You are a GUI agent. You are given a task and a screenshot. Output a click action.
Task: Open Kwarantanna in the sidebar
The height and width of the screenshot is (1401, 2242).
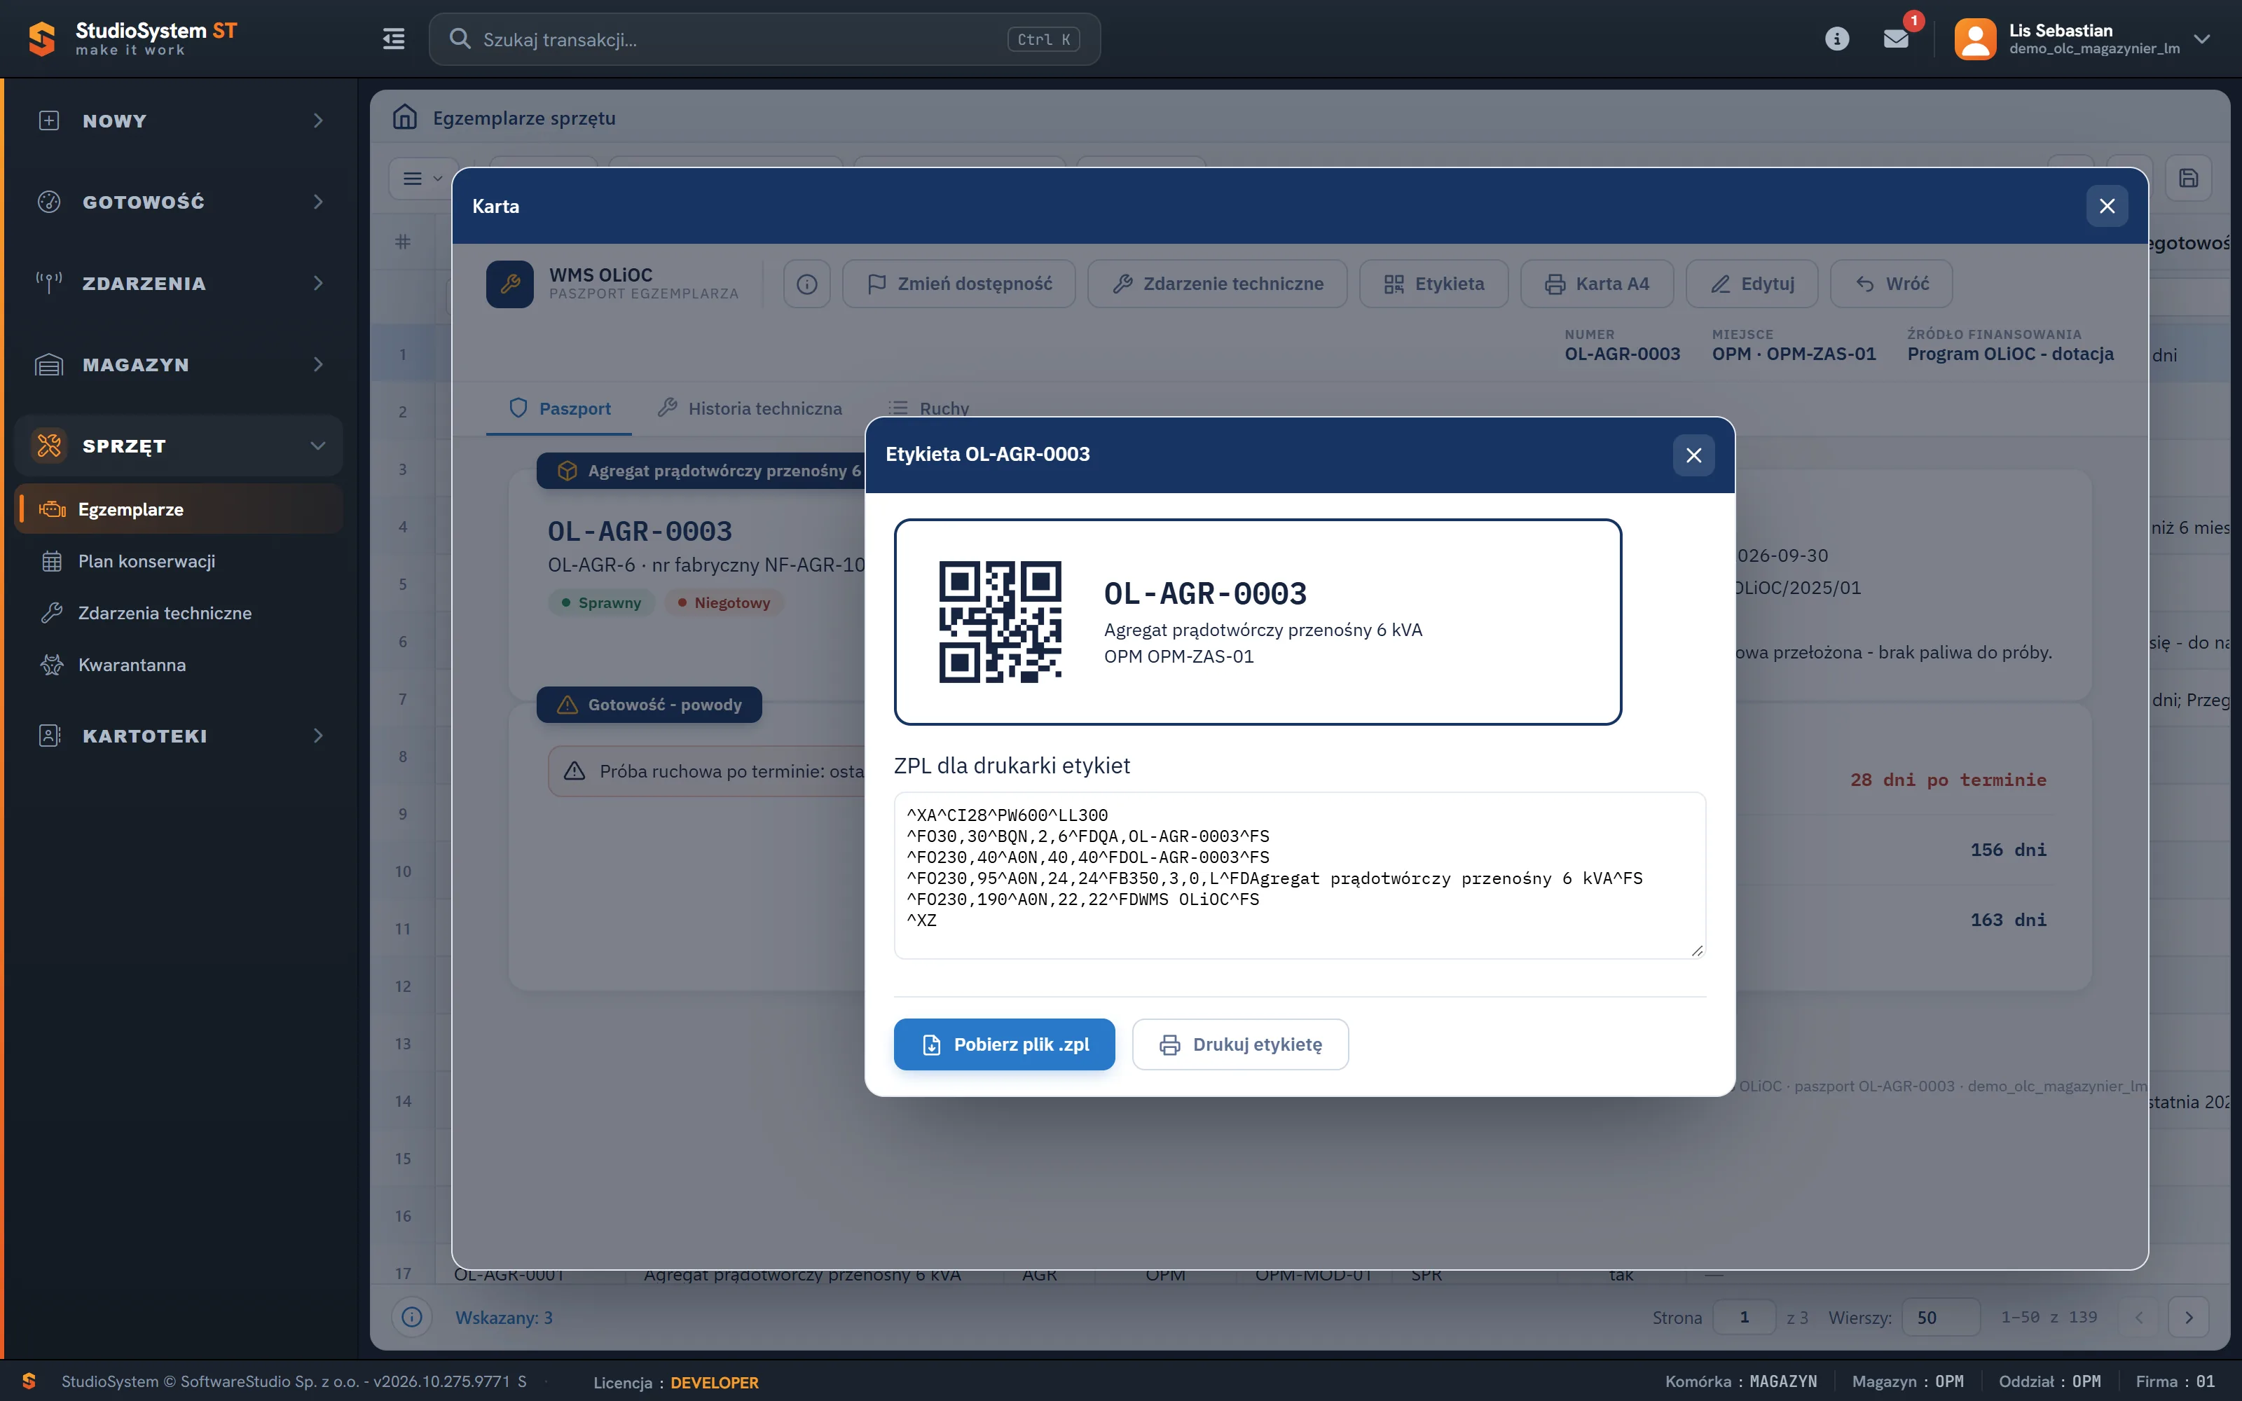179,664
